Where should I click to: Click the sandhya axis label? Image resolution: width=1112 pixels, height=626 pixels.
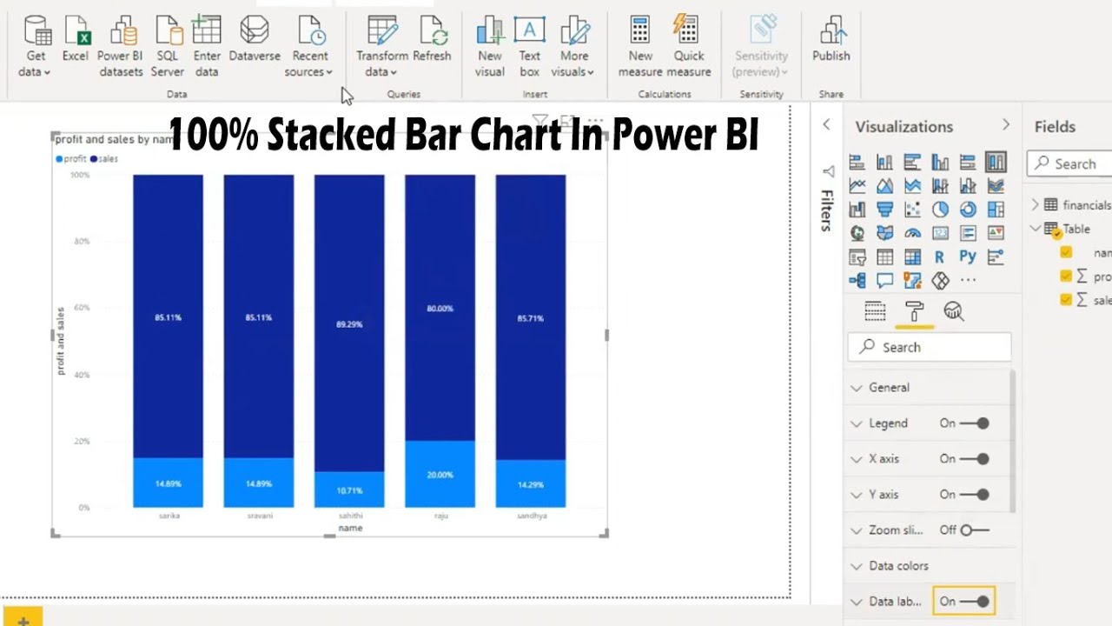531,516
